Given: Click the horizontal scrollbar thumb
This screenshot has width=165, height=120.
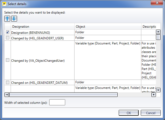Looking at the screenshot, I should (63, 94).
